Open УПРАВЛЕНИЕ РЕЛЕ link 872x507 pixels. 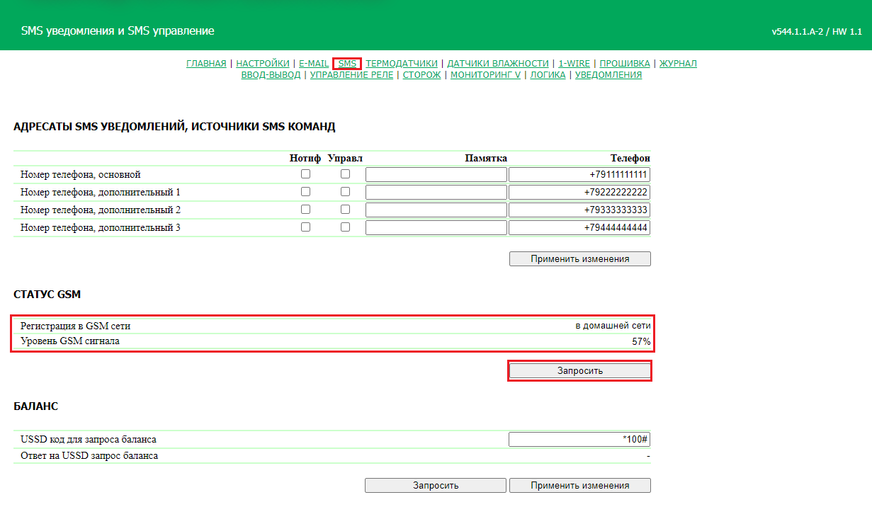[351, 74]
